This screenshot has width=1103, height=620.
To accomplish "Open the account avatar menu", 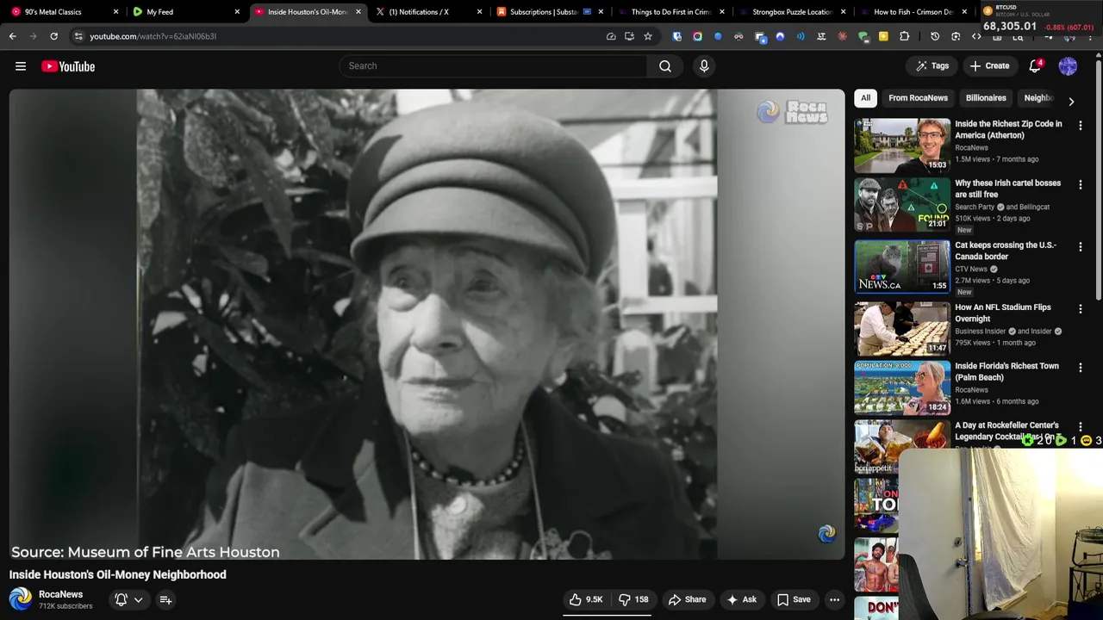I will pyautogui.click(x=1068, y=66).
